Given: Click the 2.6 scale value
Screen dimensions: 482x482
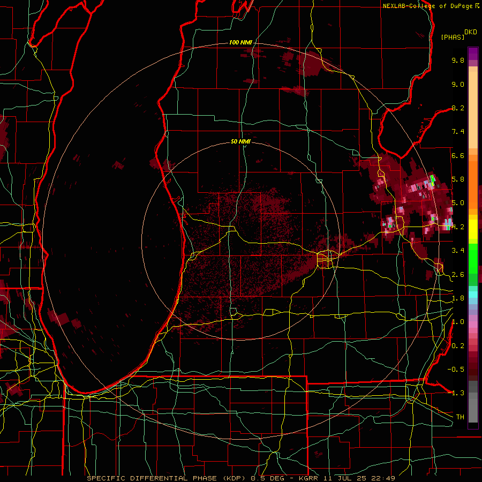Looking at the screenshot, I should click(458, 275).
